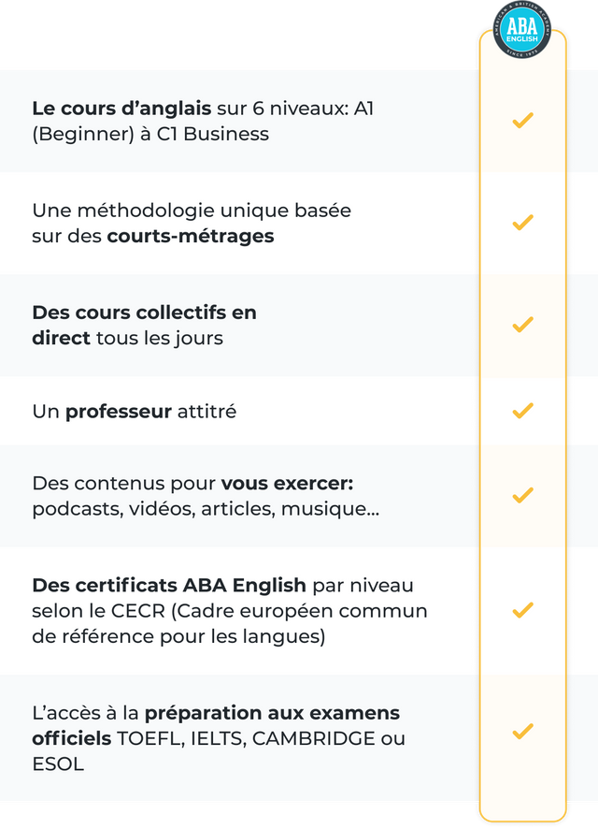The width and height of the screenshot is (598, 829).
Task: Select the "Le cours d'anglais" heading text
Action: click(121, 109)
